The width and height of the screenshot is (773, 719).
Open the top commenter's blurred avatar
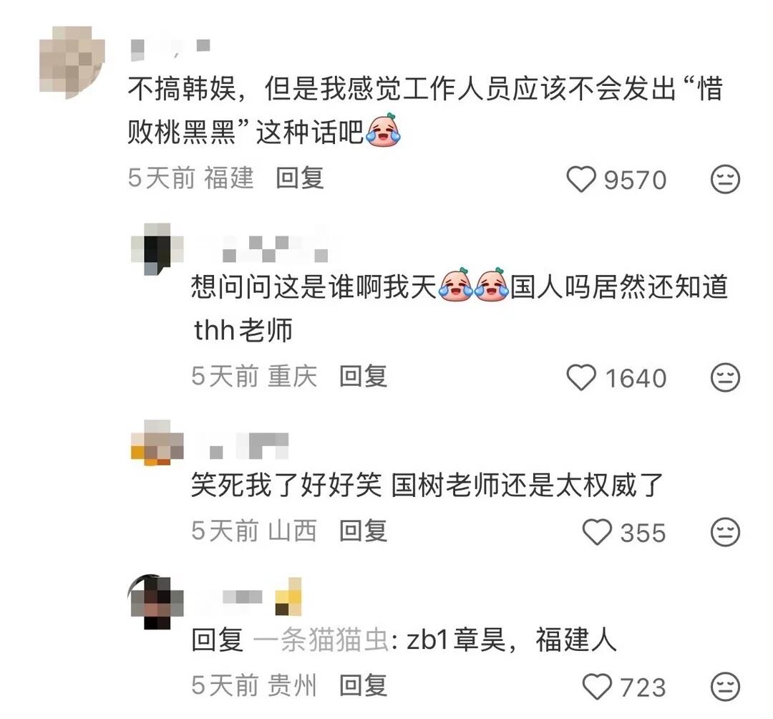[x=72, y=61]
